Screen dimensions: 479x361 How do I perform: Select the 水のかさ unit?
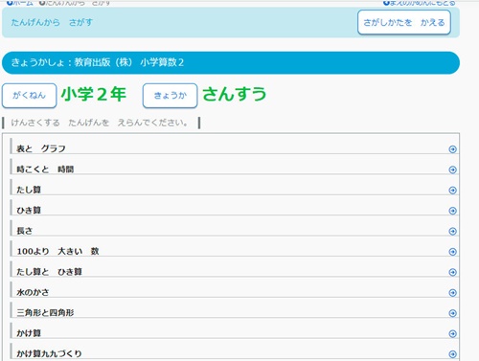(235, 289)
